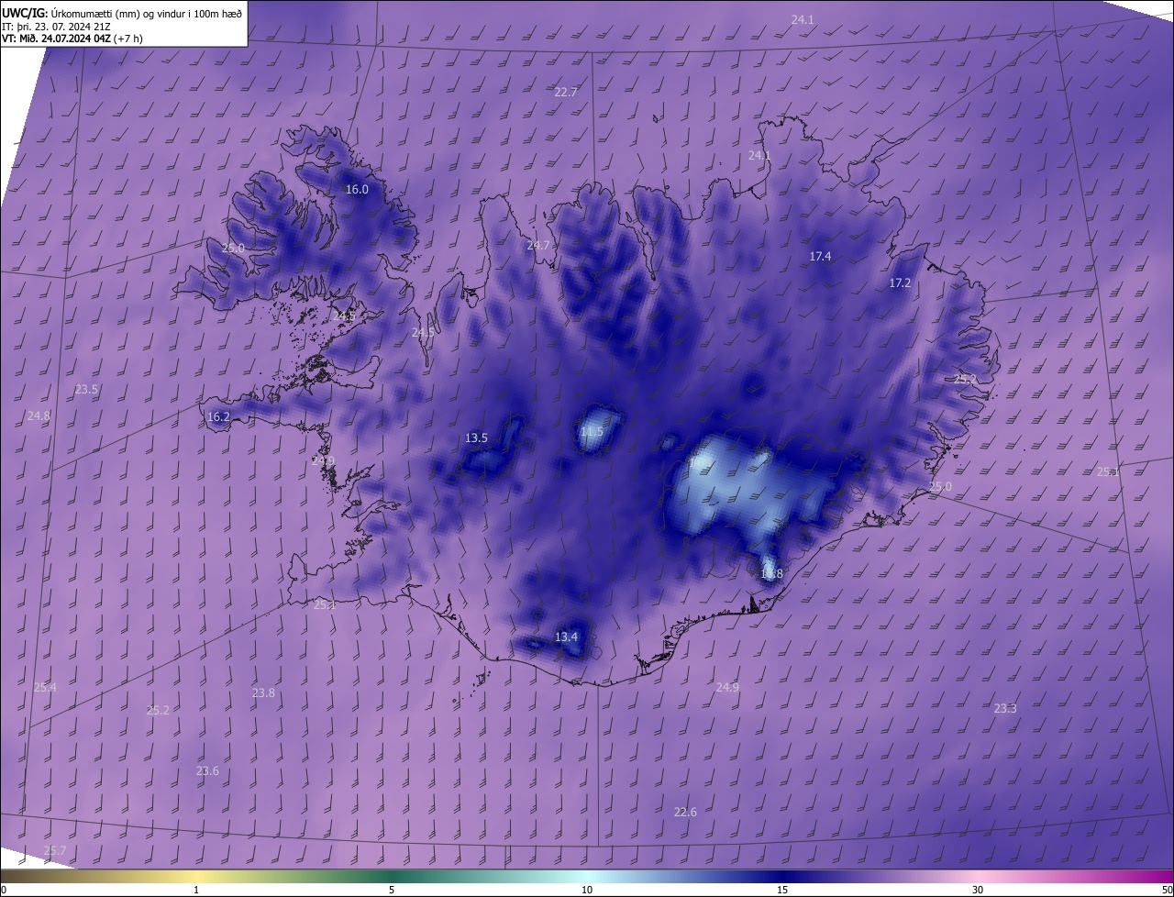The width and height of the screenshot is (1174, 897).
Task: Click the 15 tick label on color scale
Action: point(782,890)
